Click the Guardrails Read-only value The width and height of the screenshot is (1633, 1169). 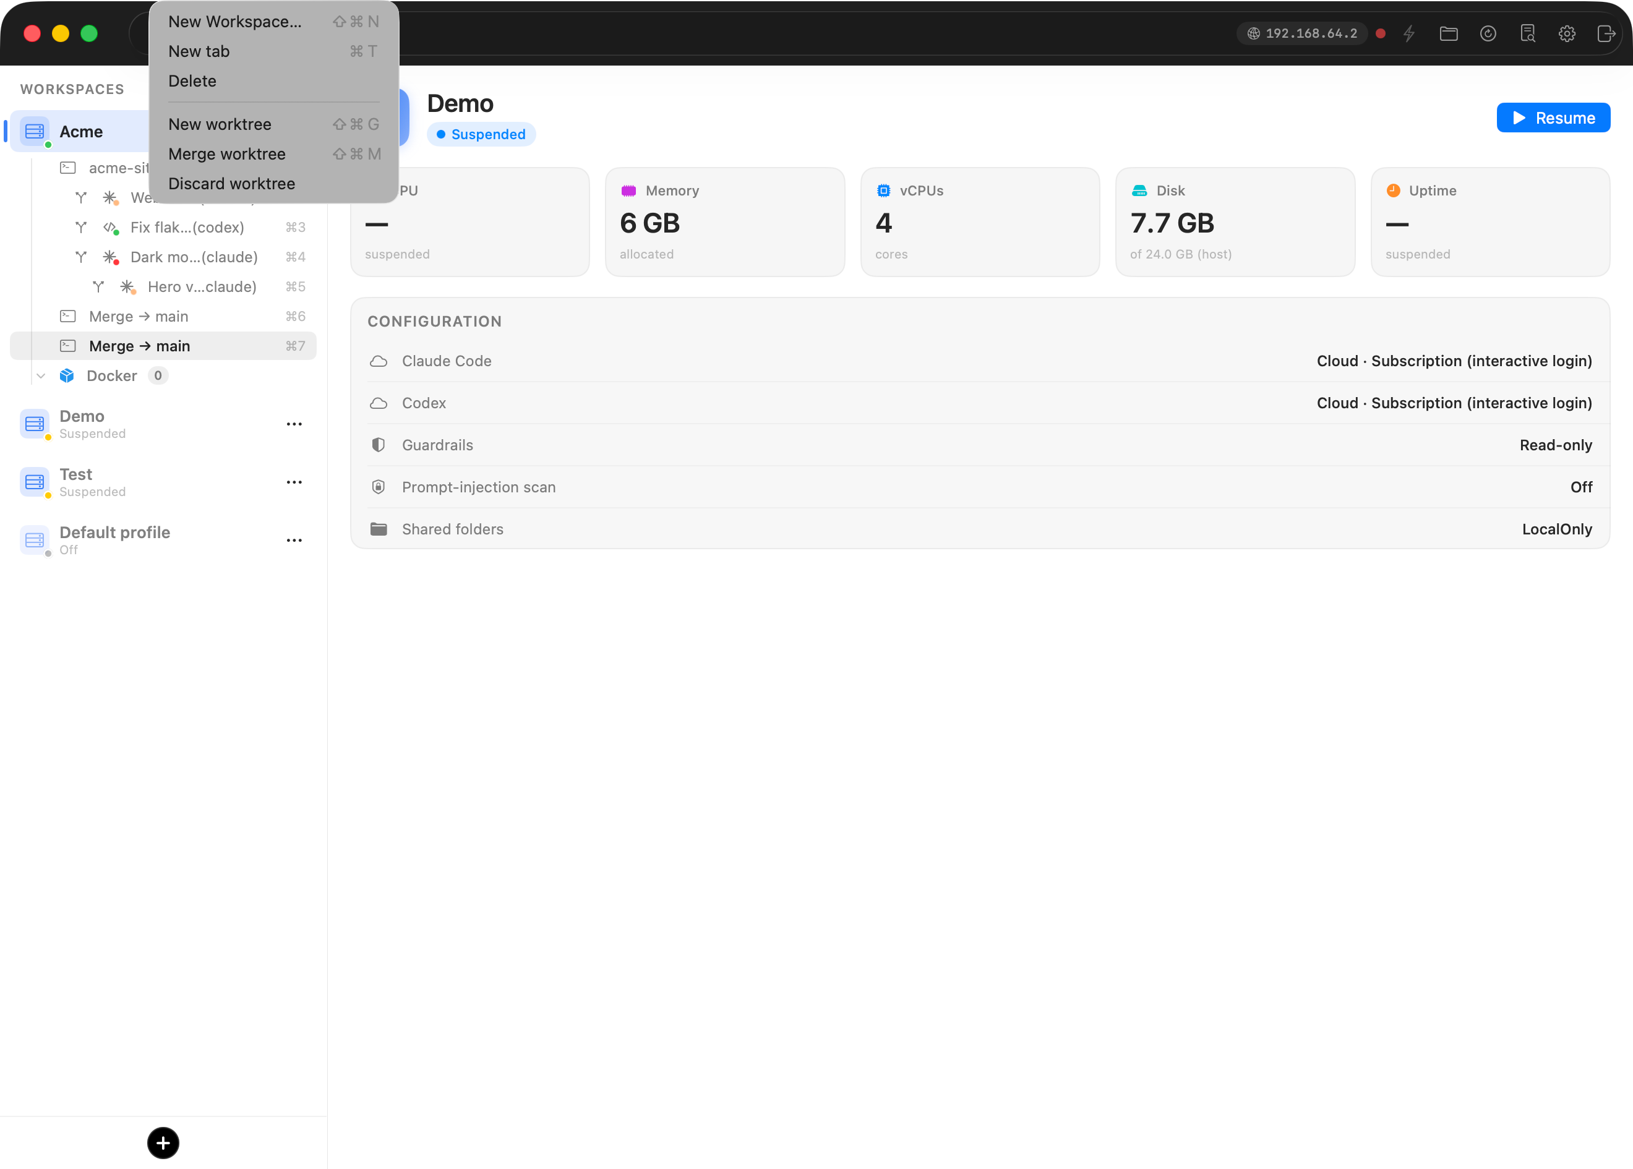click(x=1556, y=445)
